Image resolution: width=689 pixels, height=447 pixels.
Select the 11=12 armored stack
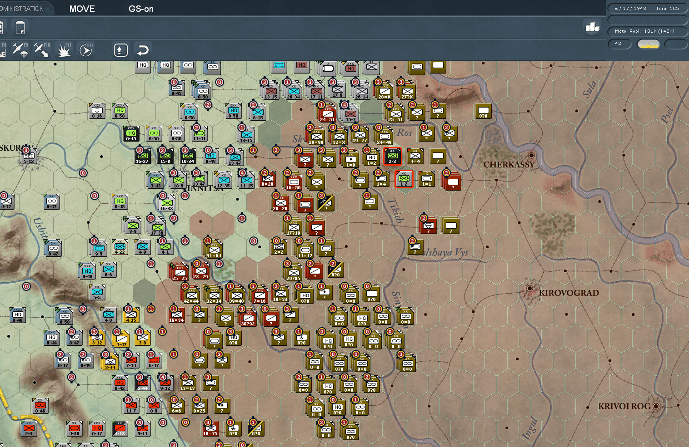point(305,249)
